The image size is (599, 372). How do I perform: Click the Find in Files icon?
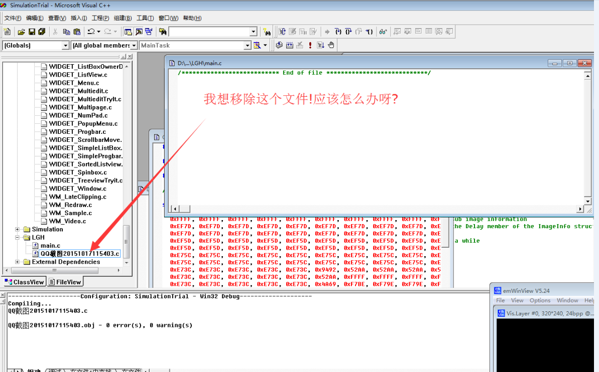click(x=163, y=32)
